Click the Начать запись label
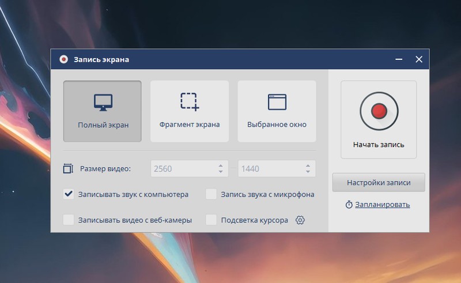The width and height of the screenshot is (461, 283). pyautogui.click(x=379, y=145)
